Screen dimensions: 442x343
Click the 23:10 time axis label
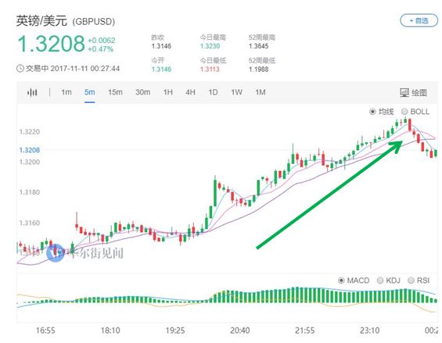(x=369, y=330)
